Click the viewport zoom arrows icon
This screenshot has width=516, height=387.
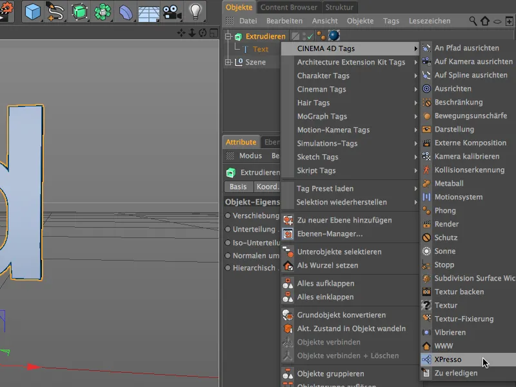(x=192, y=33)
